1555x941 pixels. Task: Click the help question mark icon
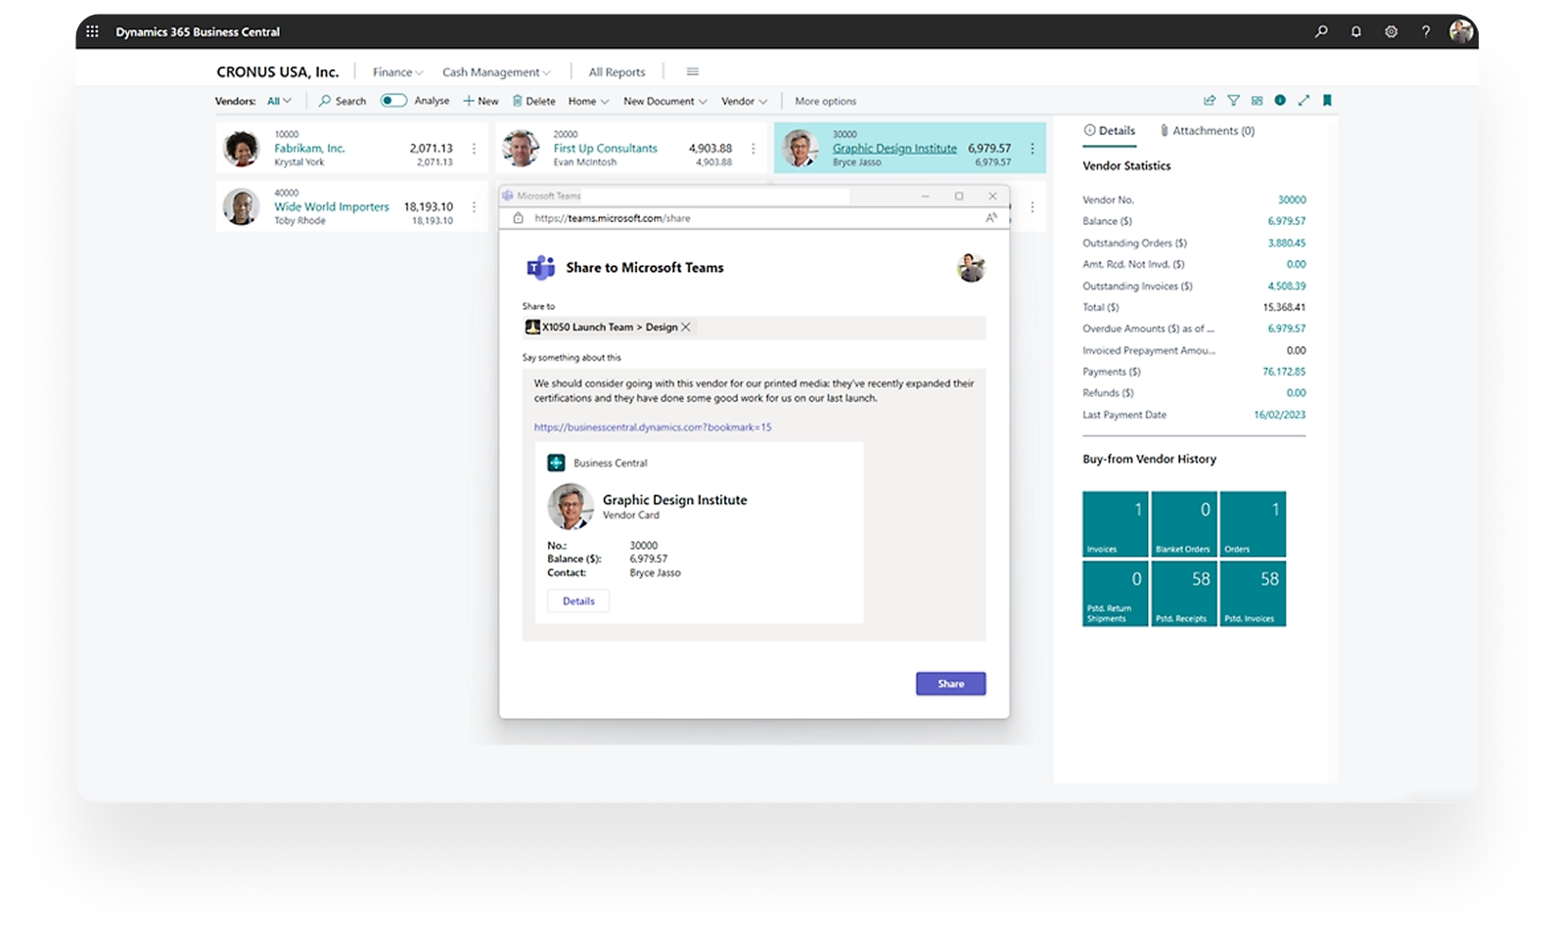(1425, 31)
